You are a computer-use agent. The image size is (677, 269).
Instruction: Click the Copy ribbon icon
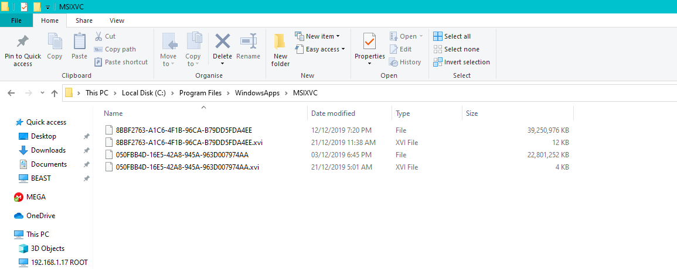click(55, 42)
